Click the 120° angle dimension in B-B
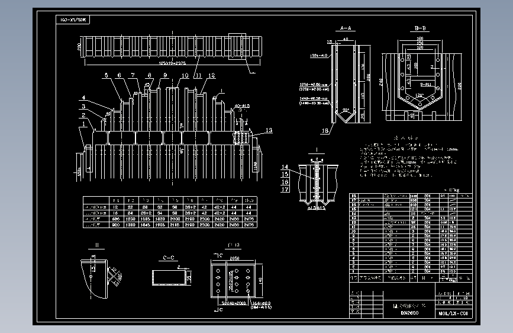The image size is (513, 333). (419, 95)
